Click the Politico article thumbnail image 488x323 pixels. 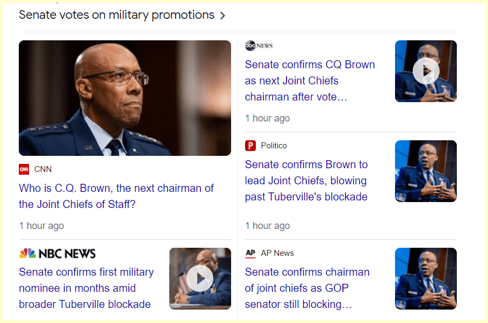click(426, 171)
